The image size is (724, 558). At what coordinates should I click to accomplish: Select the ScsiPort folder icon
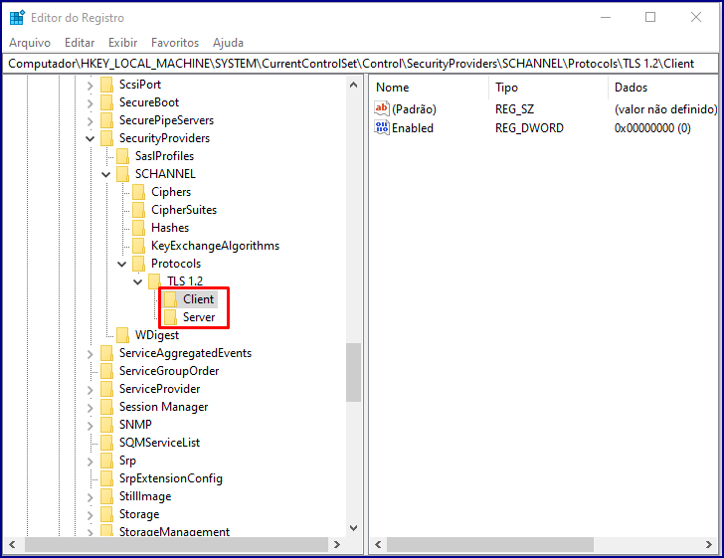(x=106, y=85)
